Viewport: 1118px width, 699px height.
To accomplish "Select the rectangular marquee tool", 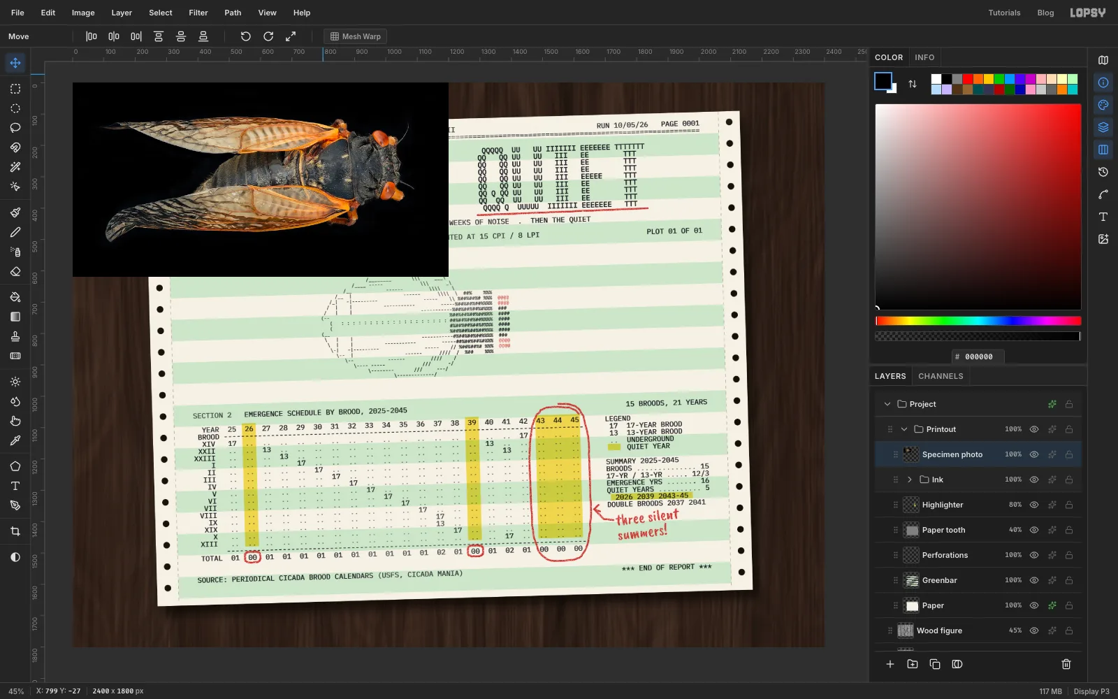I will (x=15, y=89).
